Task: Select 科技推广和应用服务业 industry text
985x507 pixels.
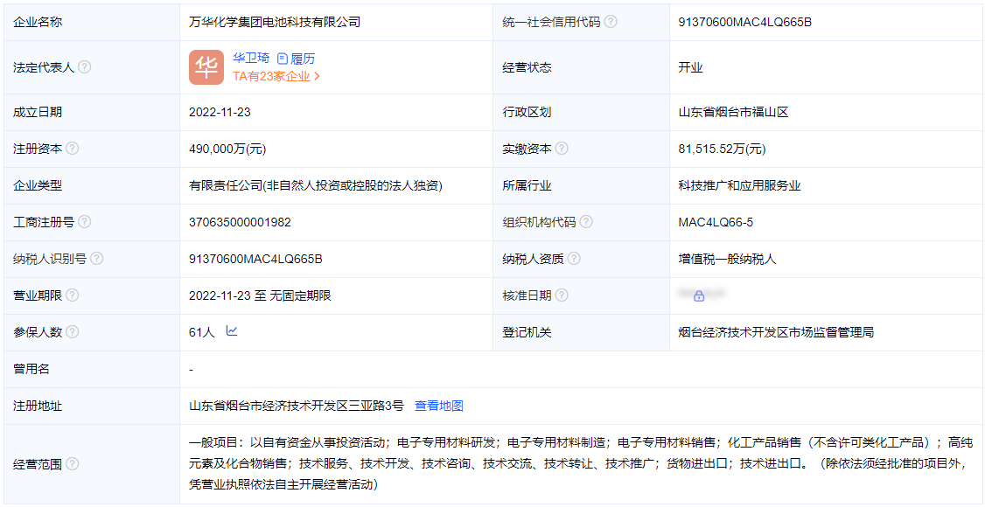Action: coord(739,185)
